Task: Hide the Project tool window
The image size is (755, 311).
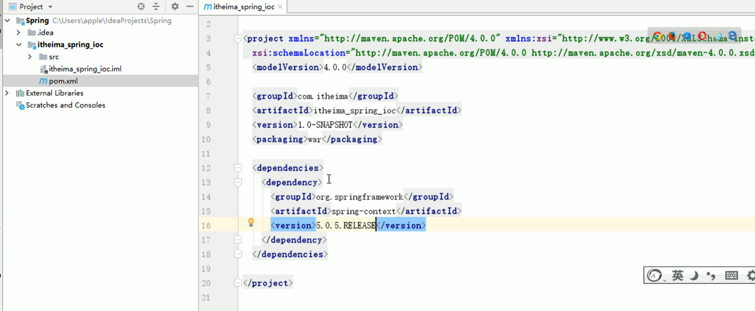Action: (189, 6)
